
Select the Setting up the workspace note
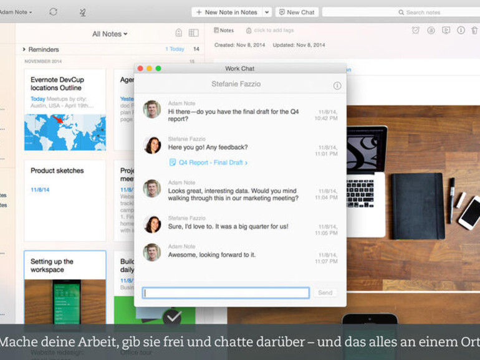point(65,287)
